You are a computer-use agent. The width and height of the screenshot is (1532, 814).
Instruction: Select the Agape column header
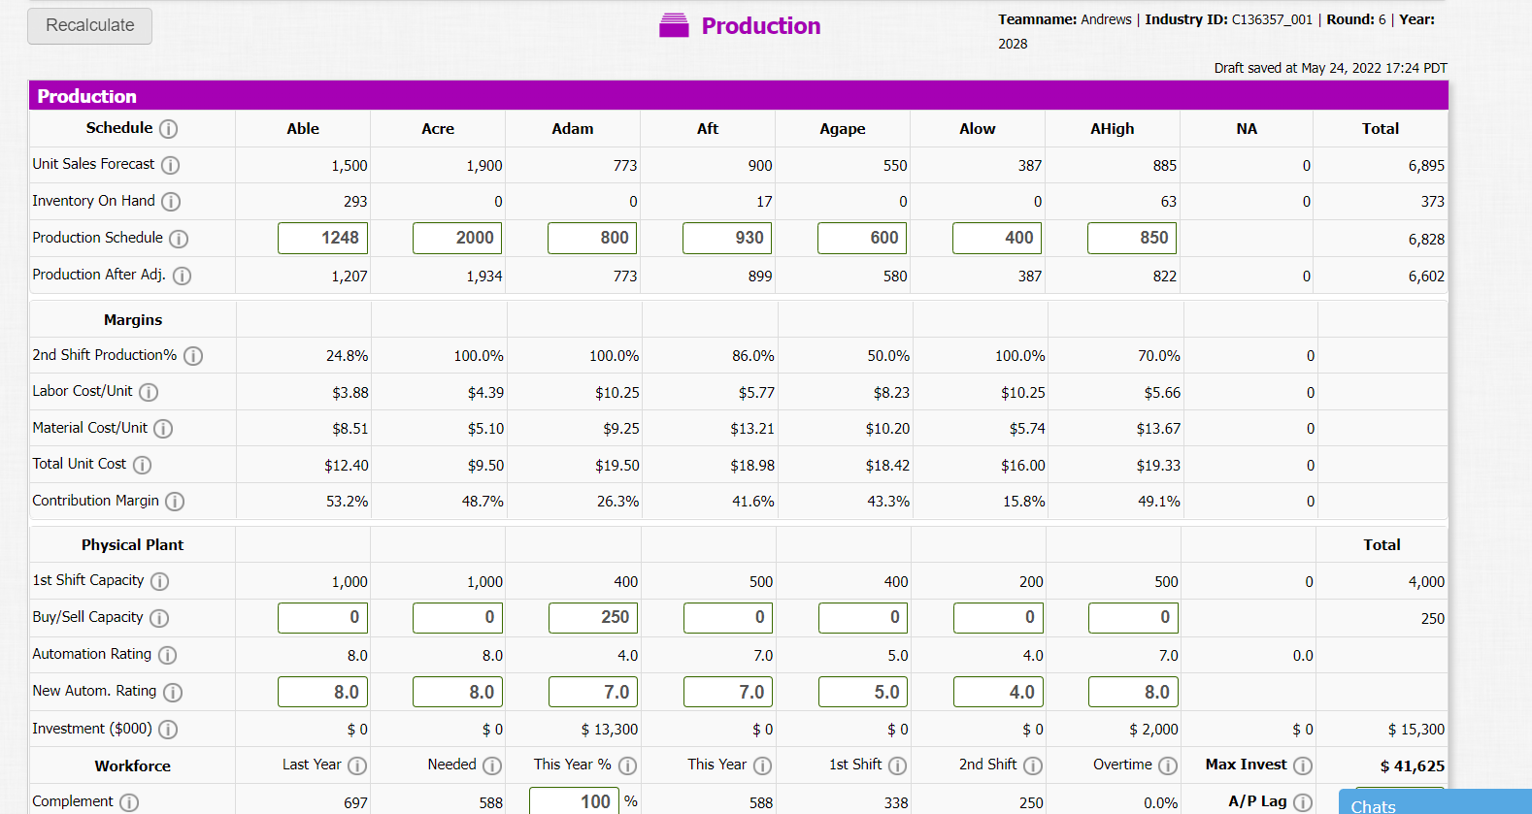843,129
